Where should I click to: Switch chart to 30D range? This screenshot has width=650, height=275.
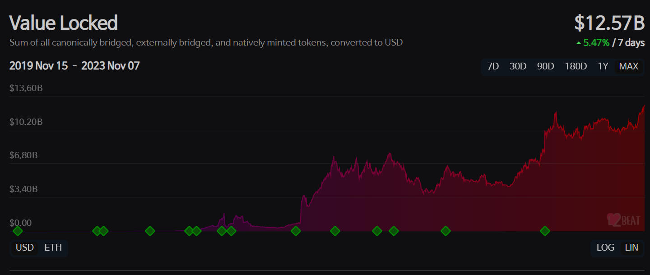coord(518,66)
